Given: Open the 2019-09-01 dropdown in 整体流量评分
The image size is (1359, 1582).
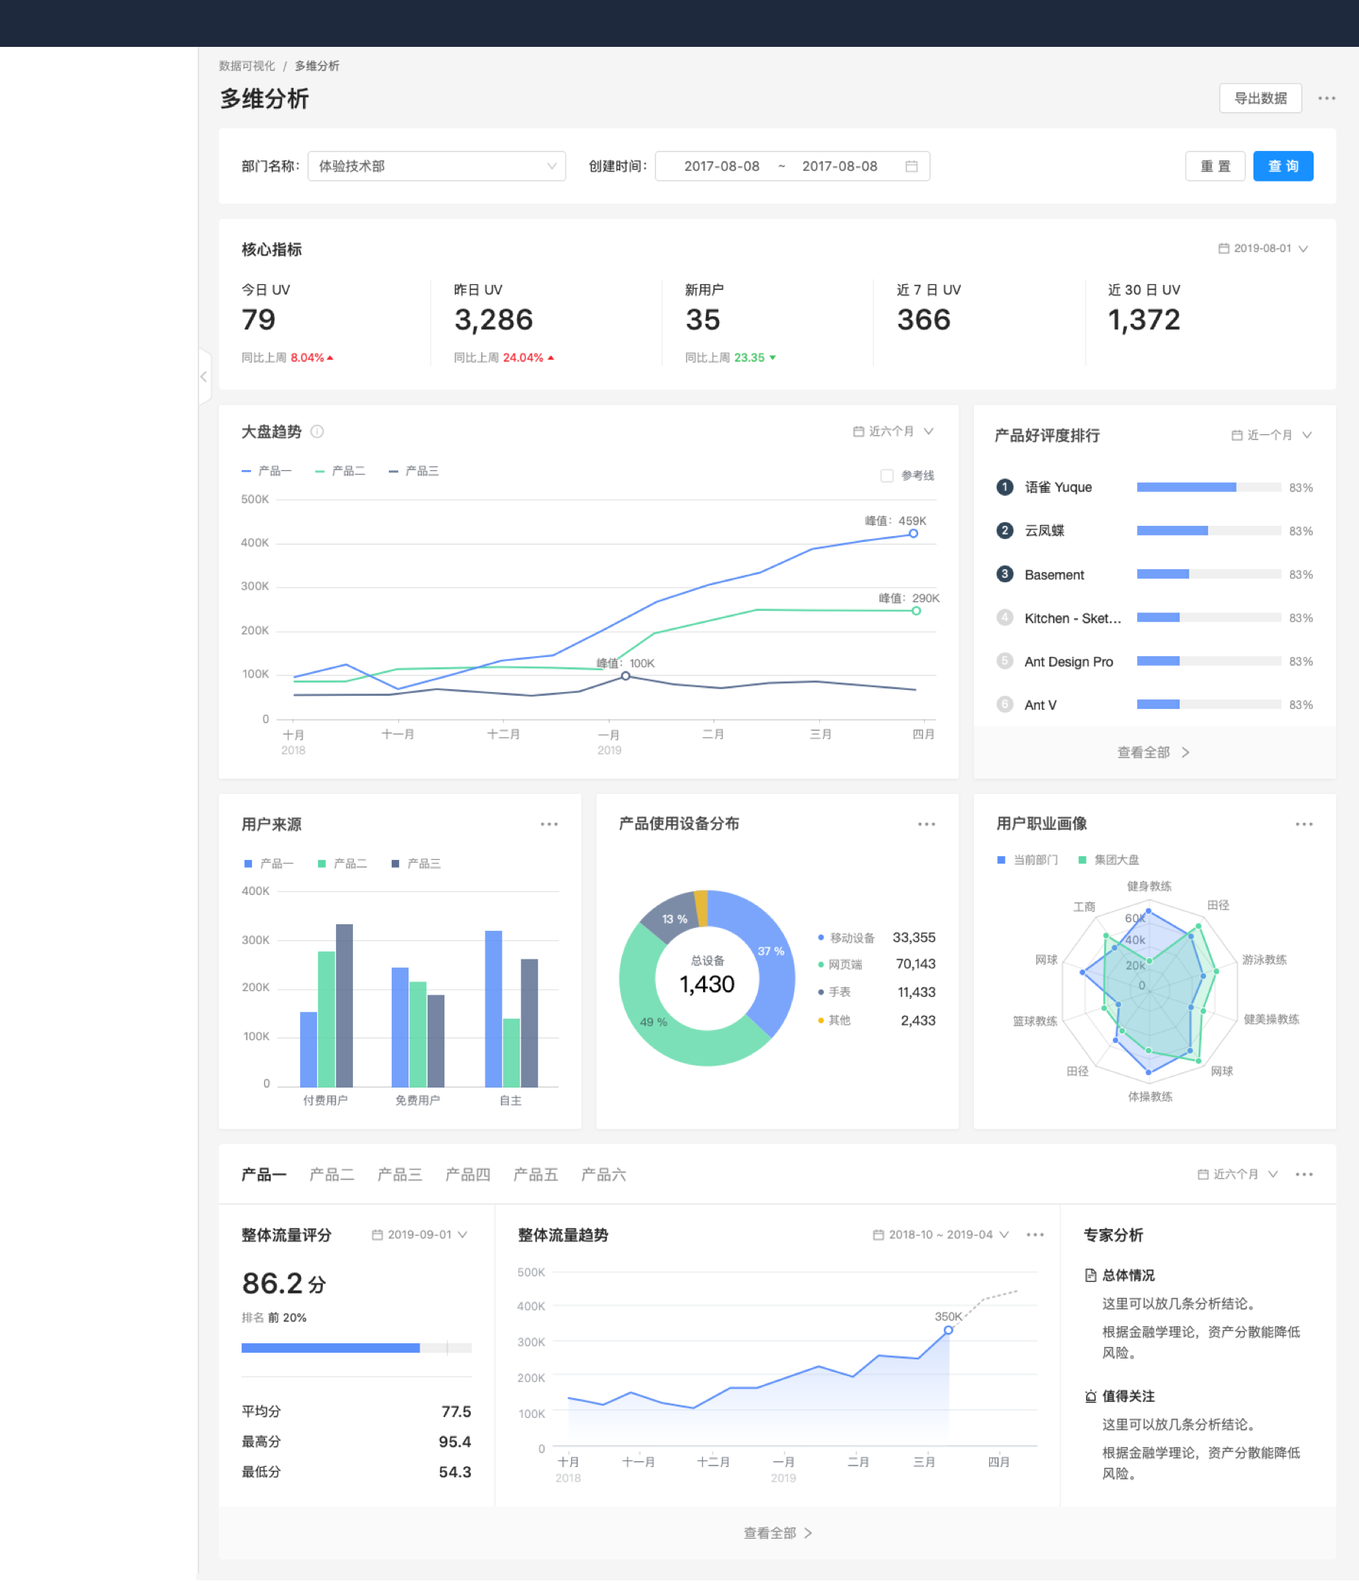Looking at the screenshot, I should [420, 1235].
